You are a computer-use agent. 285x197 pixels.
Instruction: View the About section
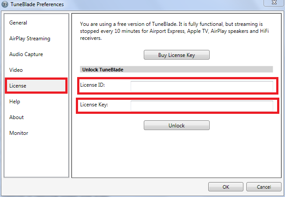(16, 117)
